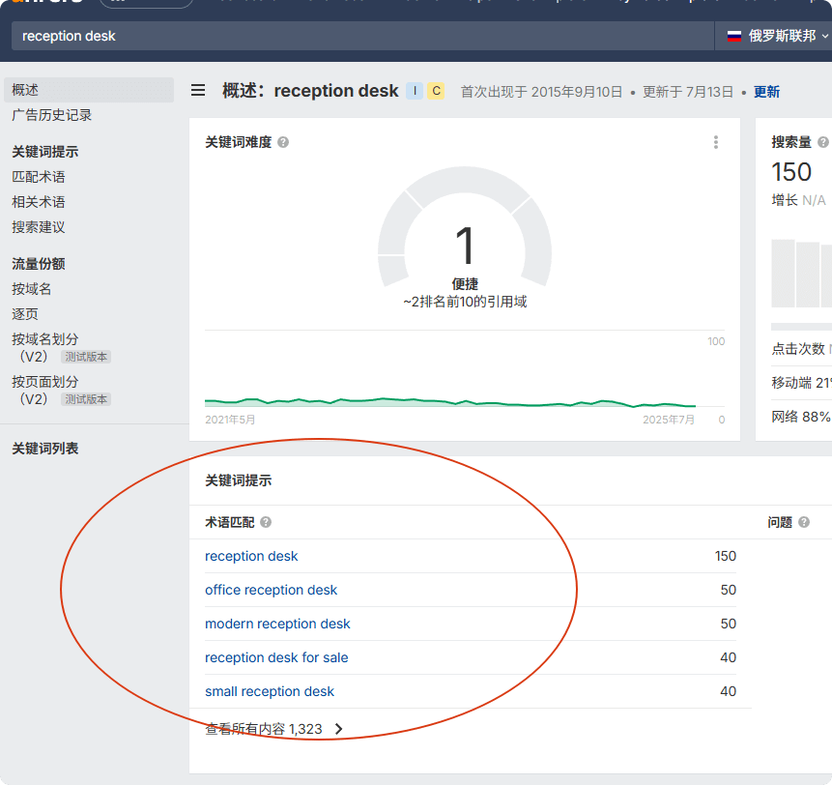Click the hamburger menu icon beside 概述
Screen dimensions: 832x785
tap(198, 91)
